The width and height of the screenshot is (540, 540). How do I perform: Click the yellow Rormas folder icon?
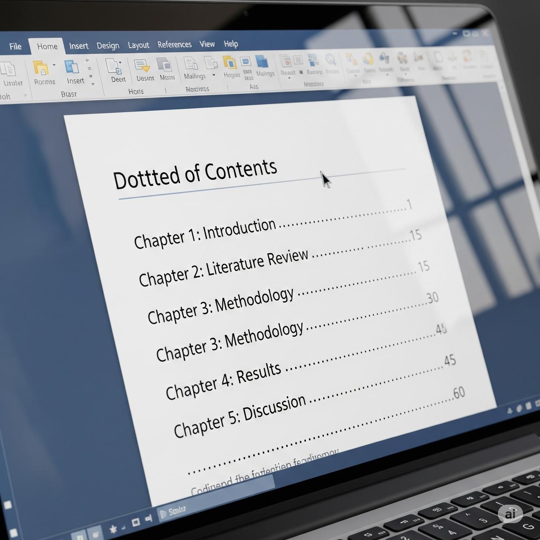41,68
